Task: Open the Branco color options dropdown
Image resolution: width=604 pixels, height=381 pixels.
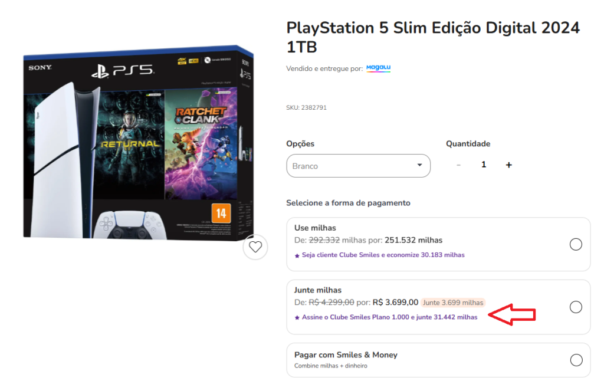Action: click(x=358, y=166)
